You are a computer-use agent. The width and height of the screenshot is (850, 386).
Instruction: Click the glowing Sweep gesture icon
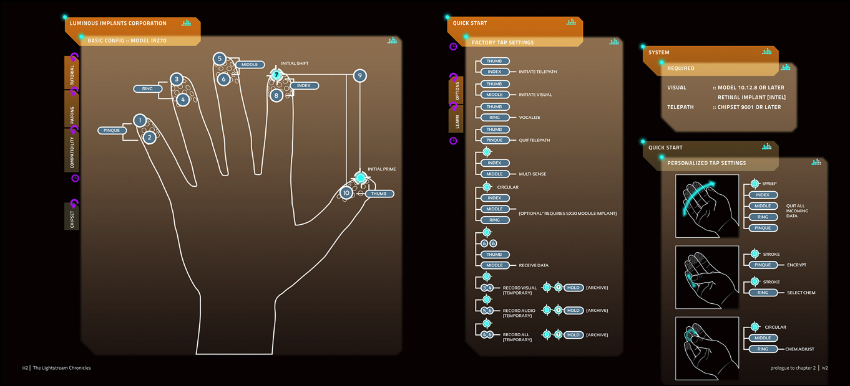coord(755,184)
